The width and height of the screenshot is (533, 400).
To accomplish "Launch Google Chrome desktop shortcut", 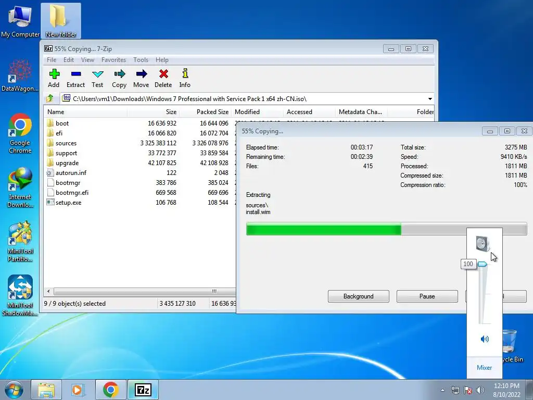I will click(20, 133).
